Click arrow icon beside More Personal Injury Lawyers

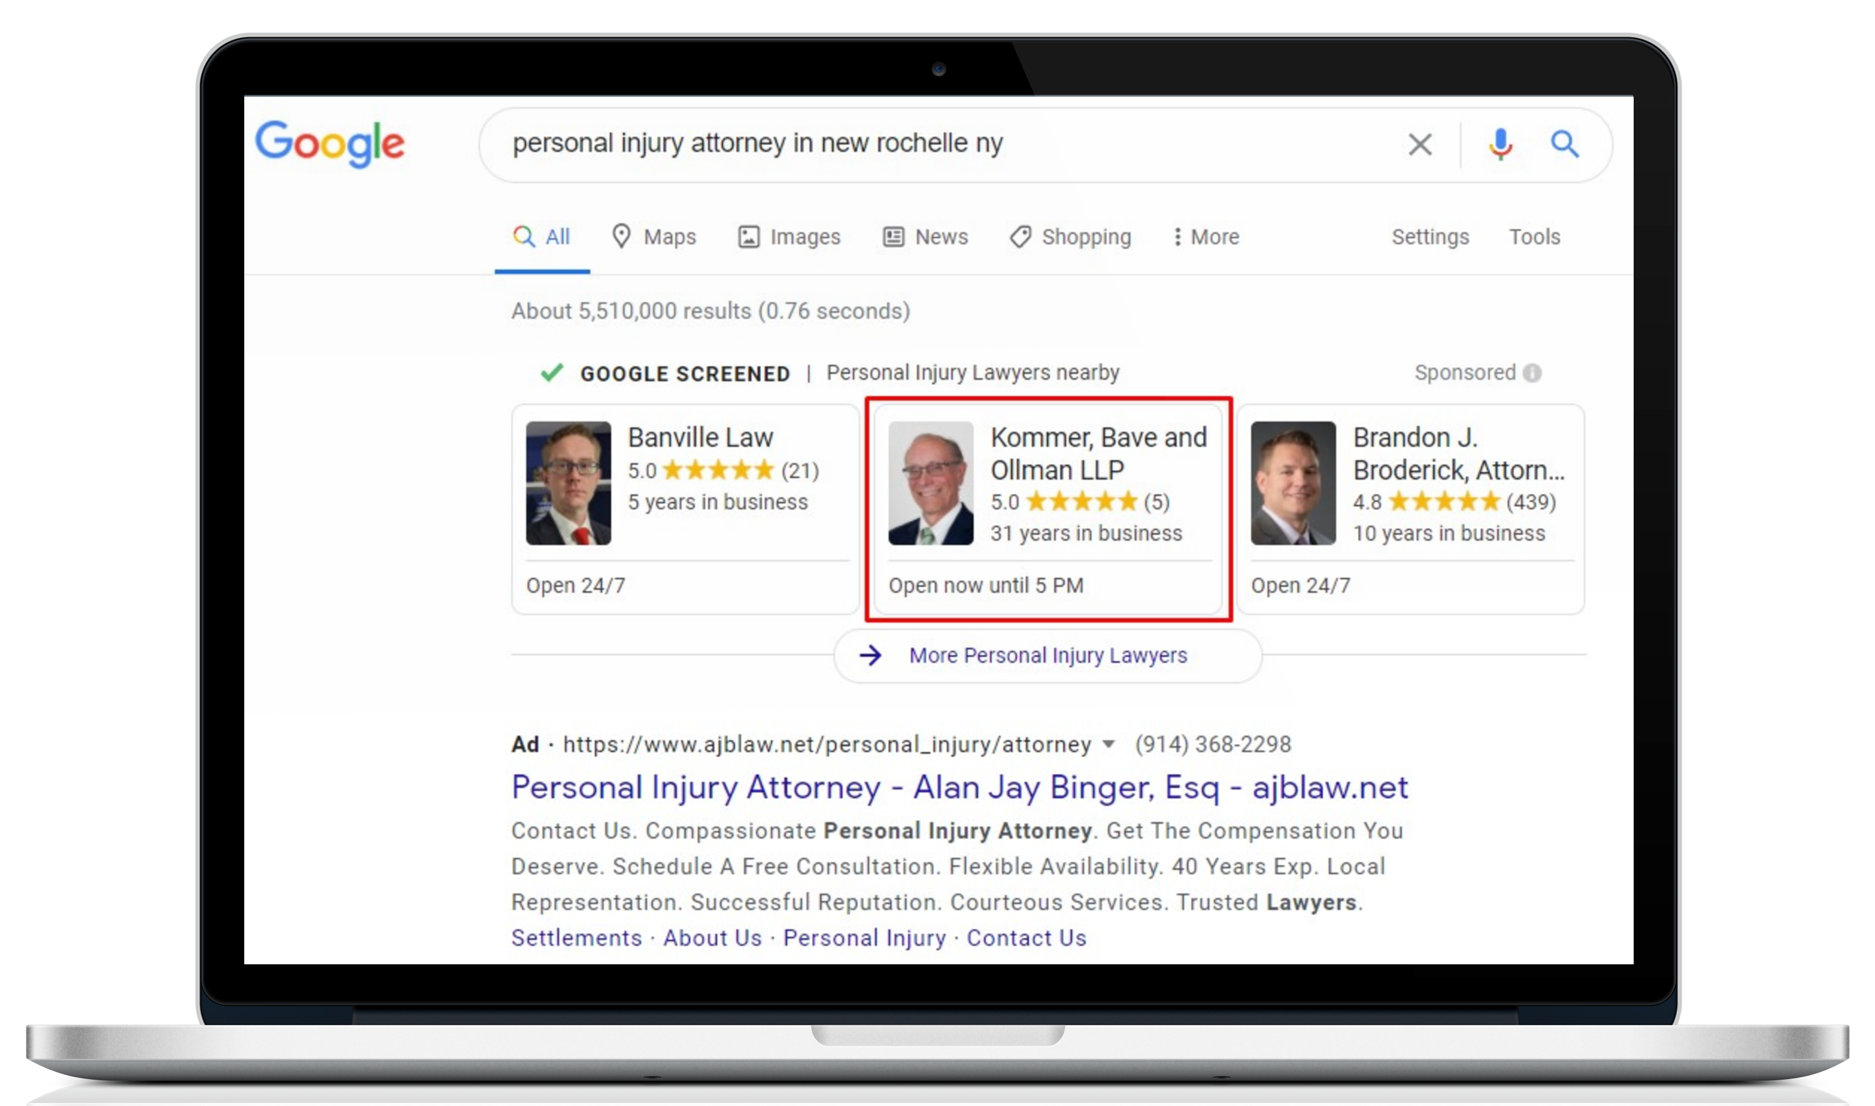(x=870, y=655)
